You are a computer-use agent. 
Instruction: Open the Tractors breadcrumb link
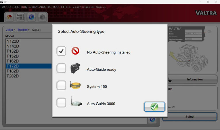tap(22, 30)
